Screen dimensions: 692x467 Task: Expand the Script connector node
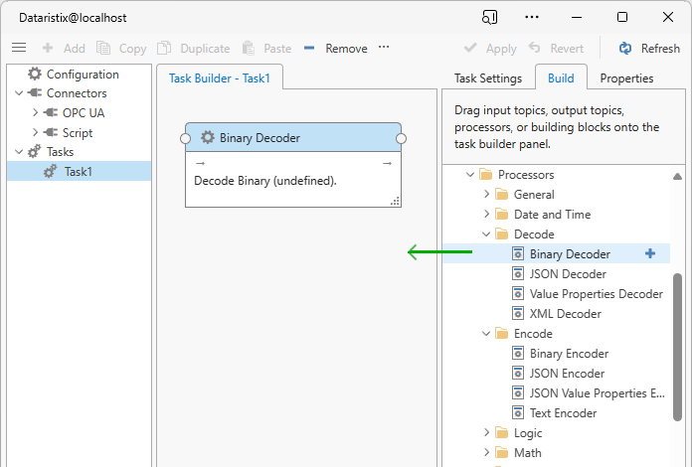[x=36, y=133]
